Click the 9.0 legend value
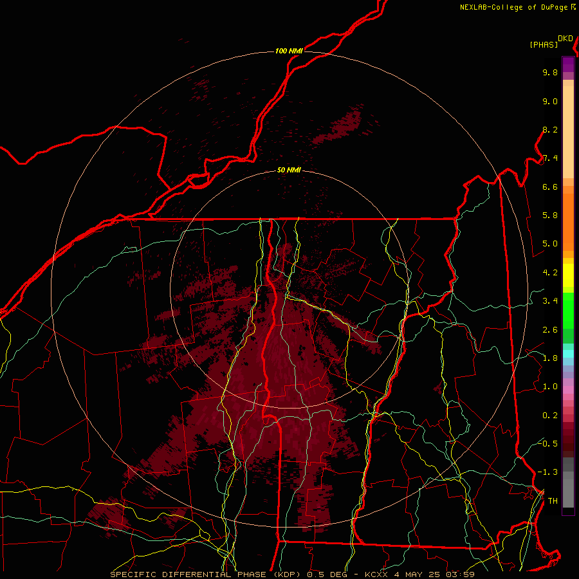 tap(550, 101)
